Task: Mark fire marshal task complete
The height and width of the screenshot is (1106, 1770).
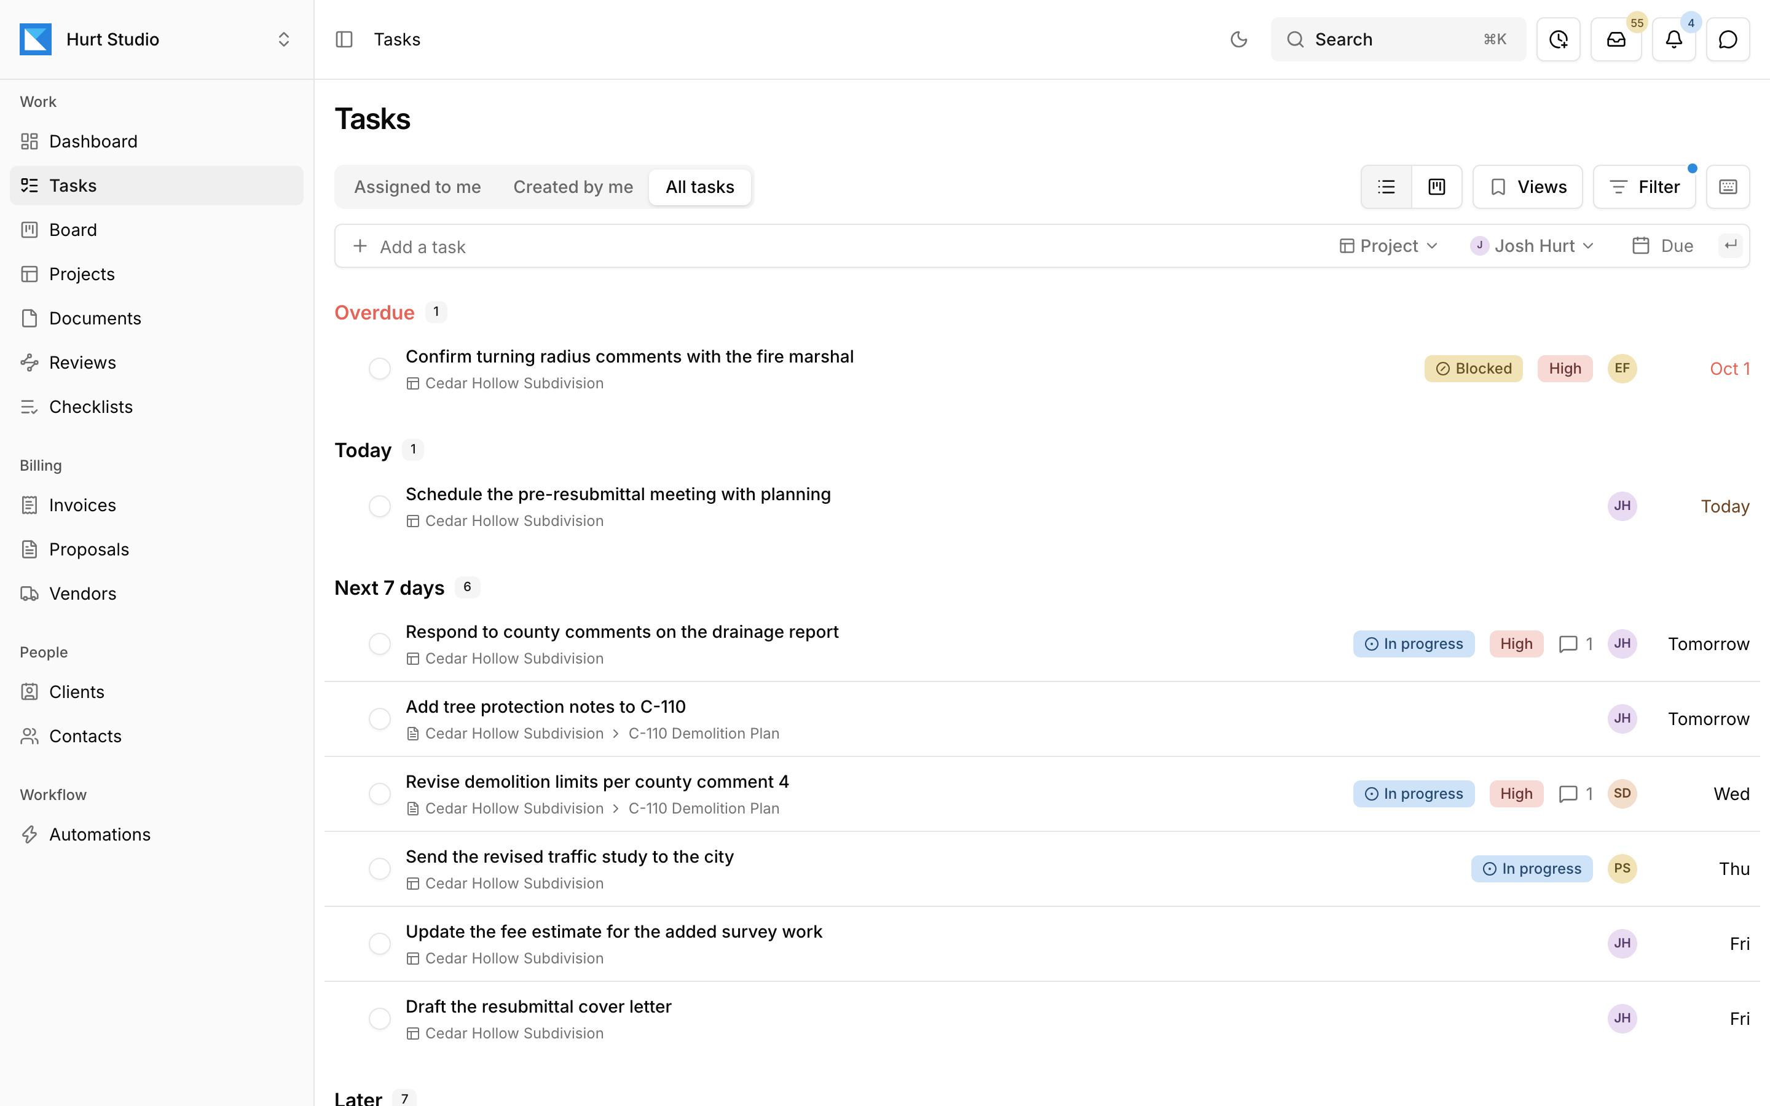Action: [x=380, y=369]
